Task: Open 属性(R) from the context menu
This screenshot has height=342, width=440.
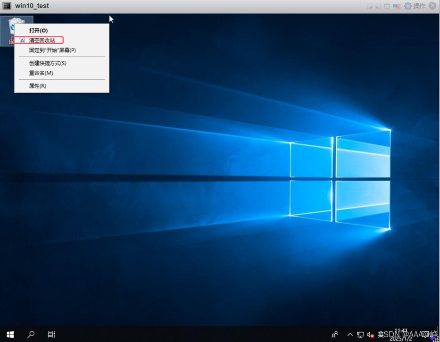Action: (x=62, y=86)
